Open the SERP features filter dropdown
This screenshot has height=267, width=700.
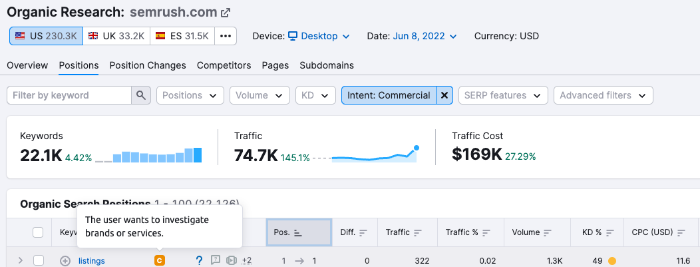[503, 95]
